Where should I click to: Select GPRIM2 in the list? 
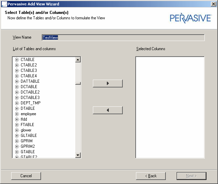(x=27, y=146)
